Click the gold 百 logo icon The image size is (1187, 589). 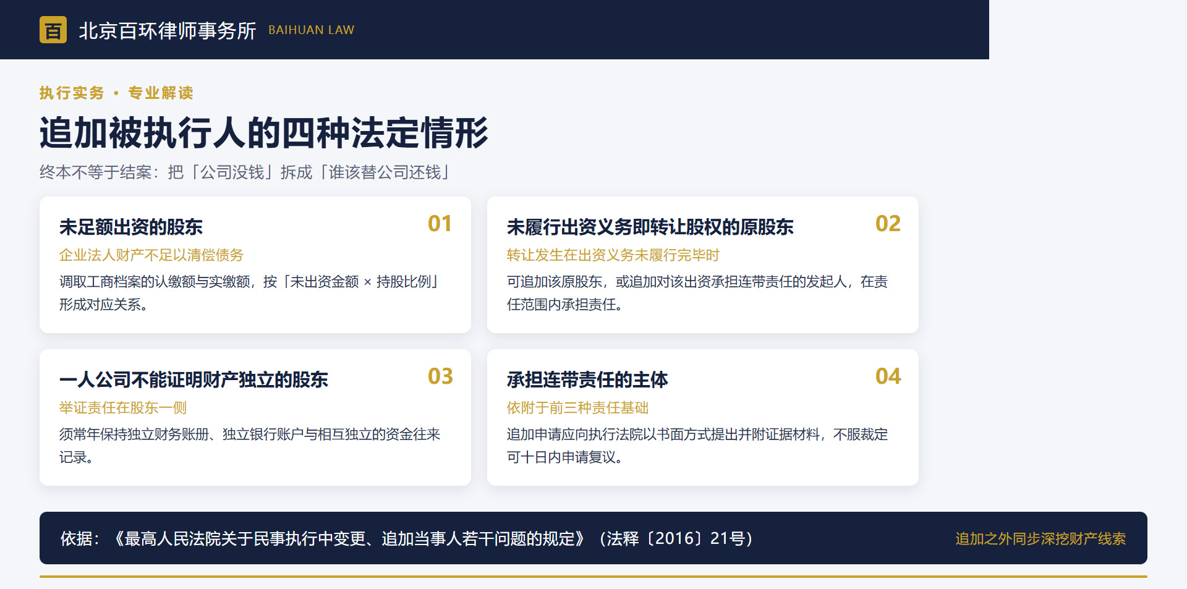click(53, 30)
